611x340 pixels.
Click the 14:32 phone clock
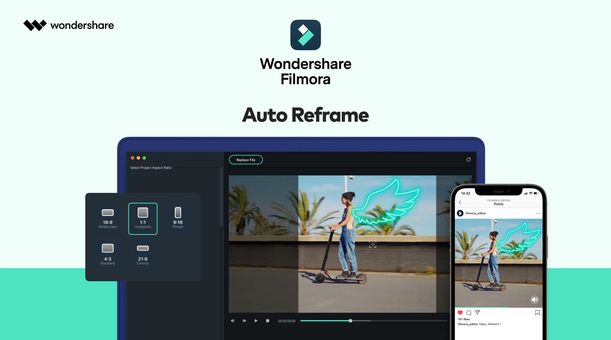(466, 193)
